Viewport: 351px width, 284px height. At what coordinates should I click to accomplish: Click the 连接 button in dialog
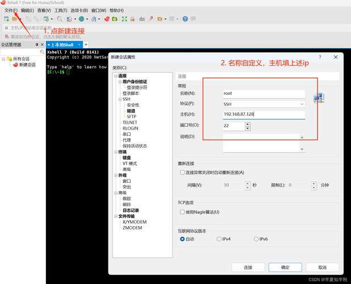click(x=248, y=267)
